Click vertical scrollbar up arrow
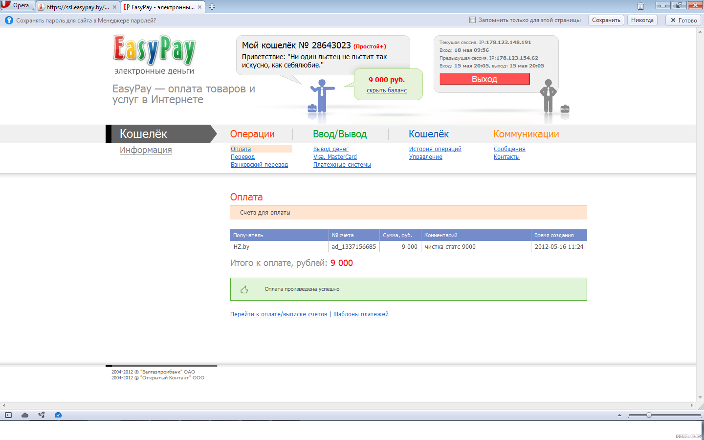Image resolution: width=704 pixels, height=440 pixels. pyautogui.click(x=700, y=31)
